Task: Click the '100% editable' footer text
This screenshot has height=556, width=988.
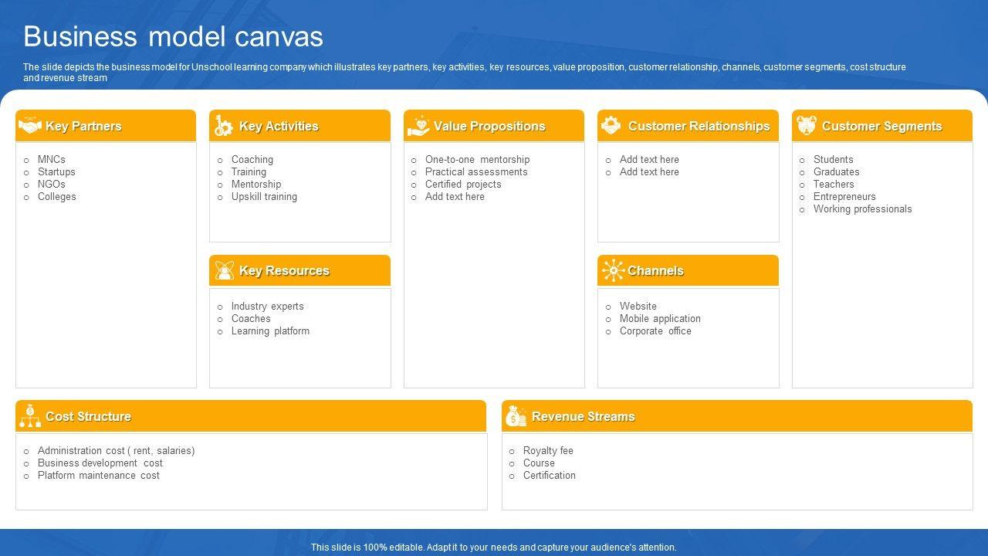Action: (493, 547)
